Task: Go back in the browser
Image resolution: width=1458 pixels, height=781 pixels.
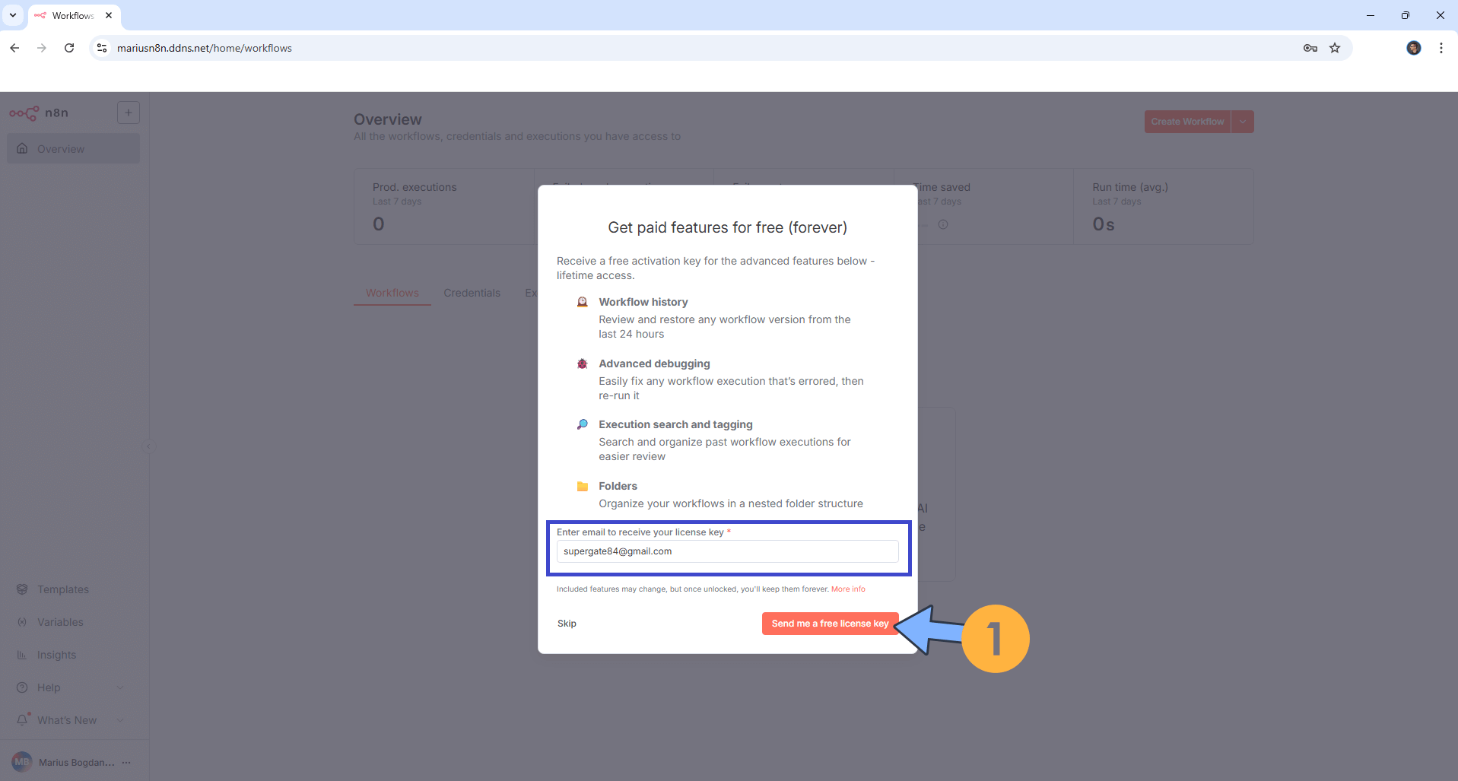Action: click(x=14, y=48)
